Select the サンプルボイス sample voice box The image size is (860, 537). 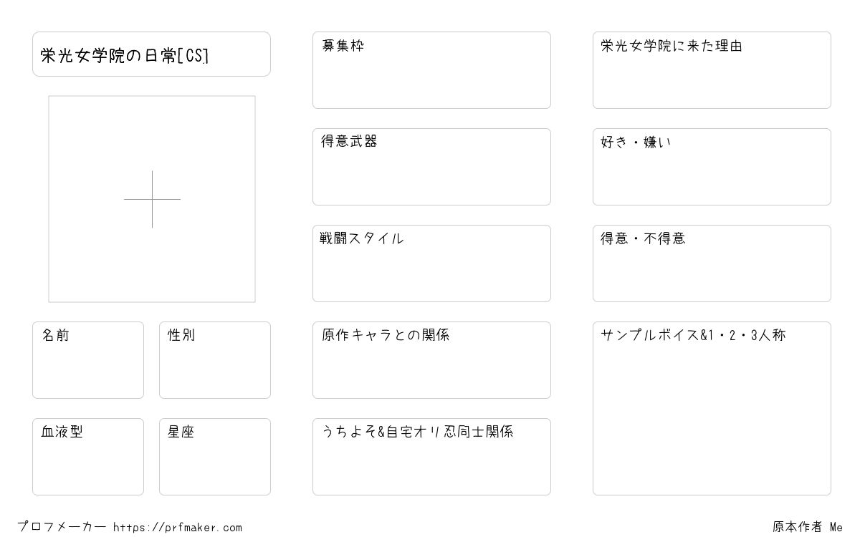pyautogui.click(x=712, y=408)
